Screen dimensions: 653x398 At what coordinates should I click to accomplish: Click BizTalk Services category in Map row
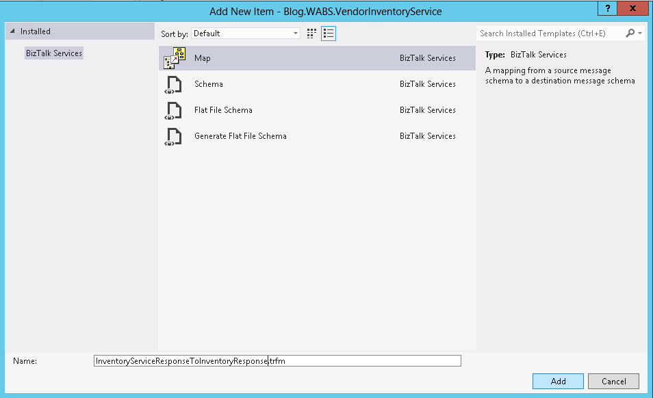tap(428, 58)
